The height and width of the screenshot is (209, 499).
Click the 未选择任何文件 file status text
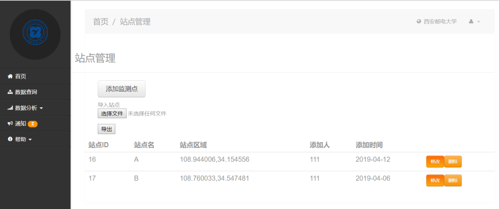coord(147,113)
